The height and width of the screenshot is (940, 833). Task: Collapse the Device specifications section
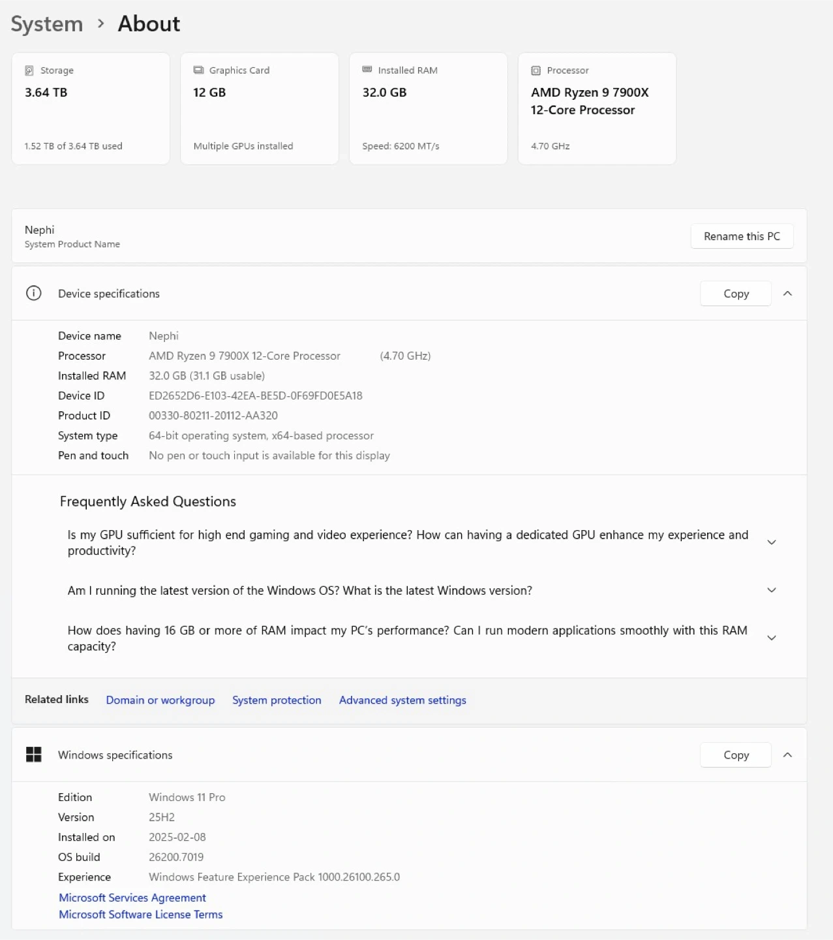point(787,294)
